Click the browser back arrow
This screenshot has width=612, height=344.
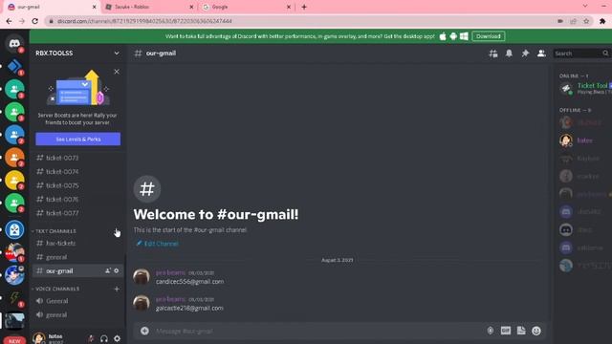click(9, 21)
